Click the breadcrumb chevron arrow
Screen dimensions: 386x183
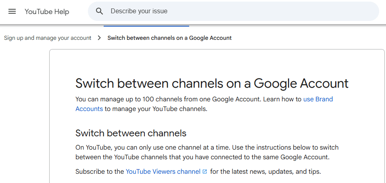(99, 38)
